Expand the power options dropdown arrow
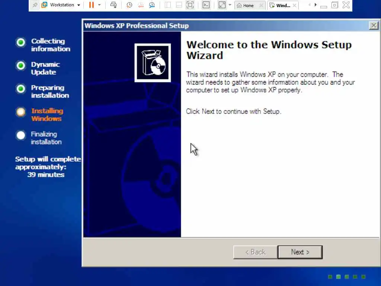381x286 pixels. pyautogui.click(x=99, y=5)
